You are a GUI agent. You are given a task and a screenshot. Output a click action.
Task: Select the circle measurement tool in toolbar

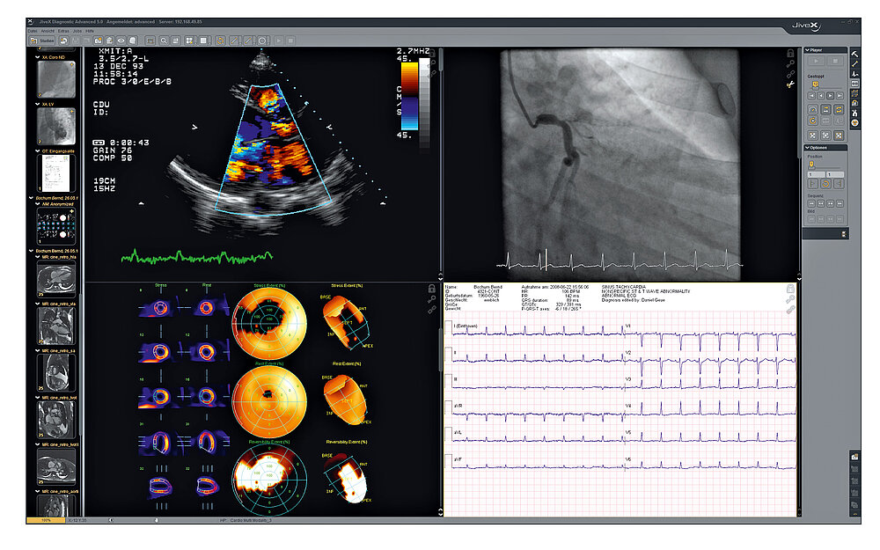tap(261, 40)
